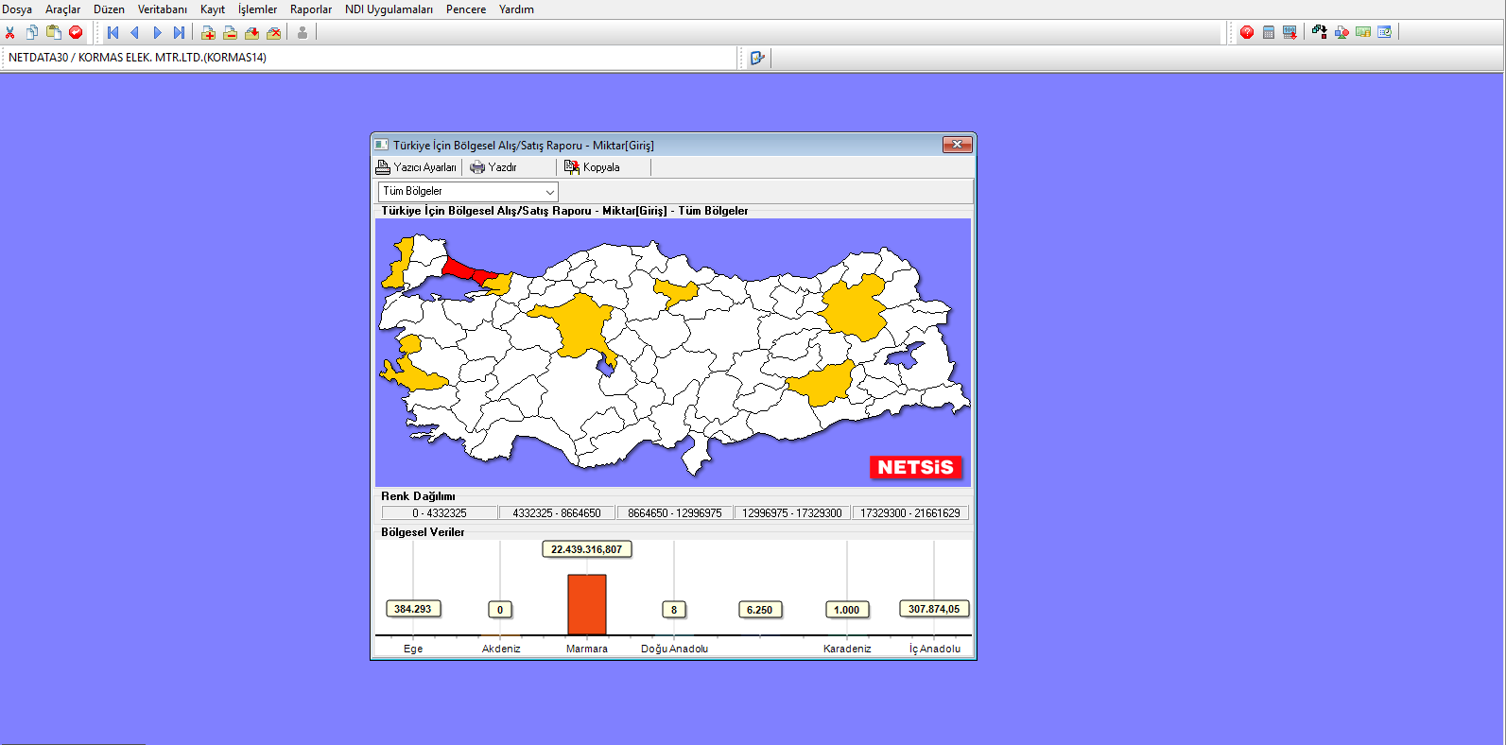Image resolution: width=1506 pixels, height=745 pixels.
Task: Click the 17329300 - 21661629 range cell
Action: 910,513
